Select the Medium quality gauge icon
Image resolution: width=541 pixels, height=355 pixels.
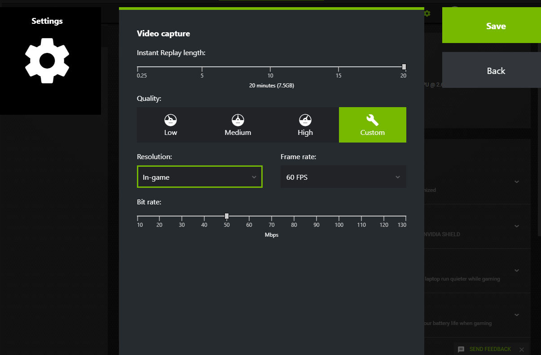(238, 120)
